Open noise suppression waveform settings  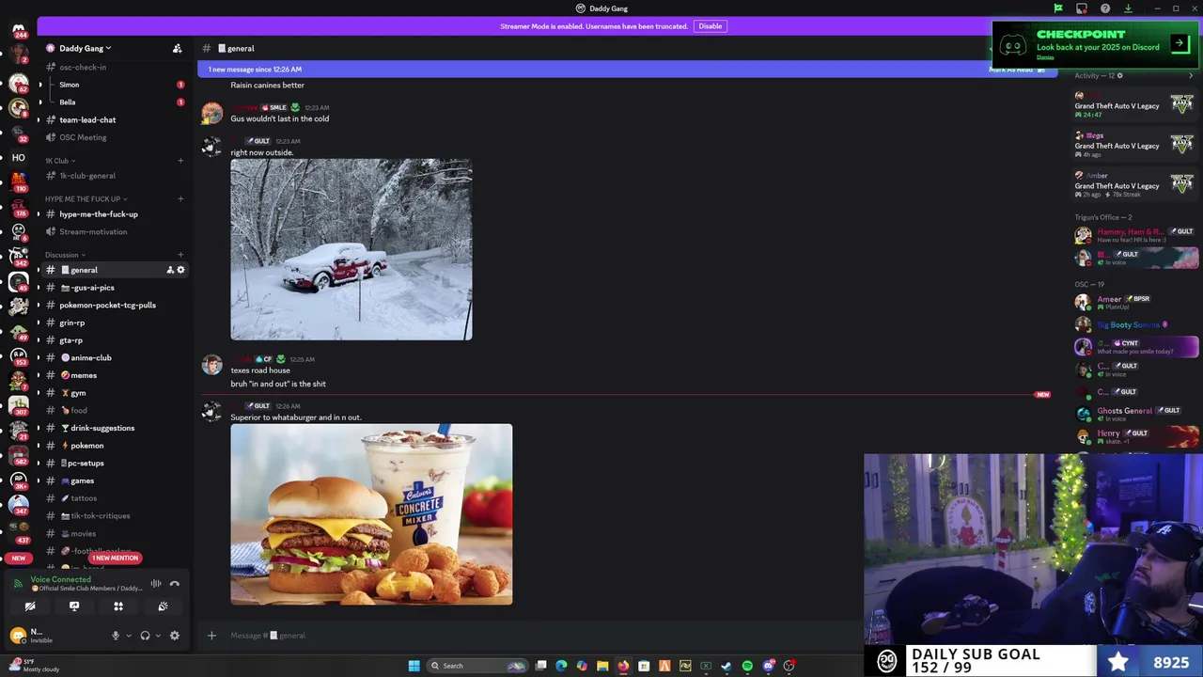[156, 583]
